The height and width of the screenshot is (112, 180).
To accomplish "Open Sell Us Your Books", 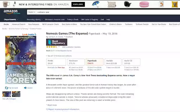I will click(159, 24).
